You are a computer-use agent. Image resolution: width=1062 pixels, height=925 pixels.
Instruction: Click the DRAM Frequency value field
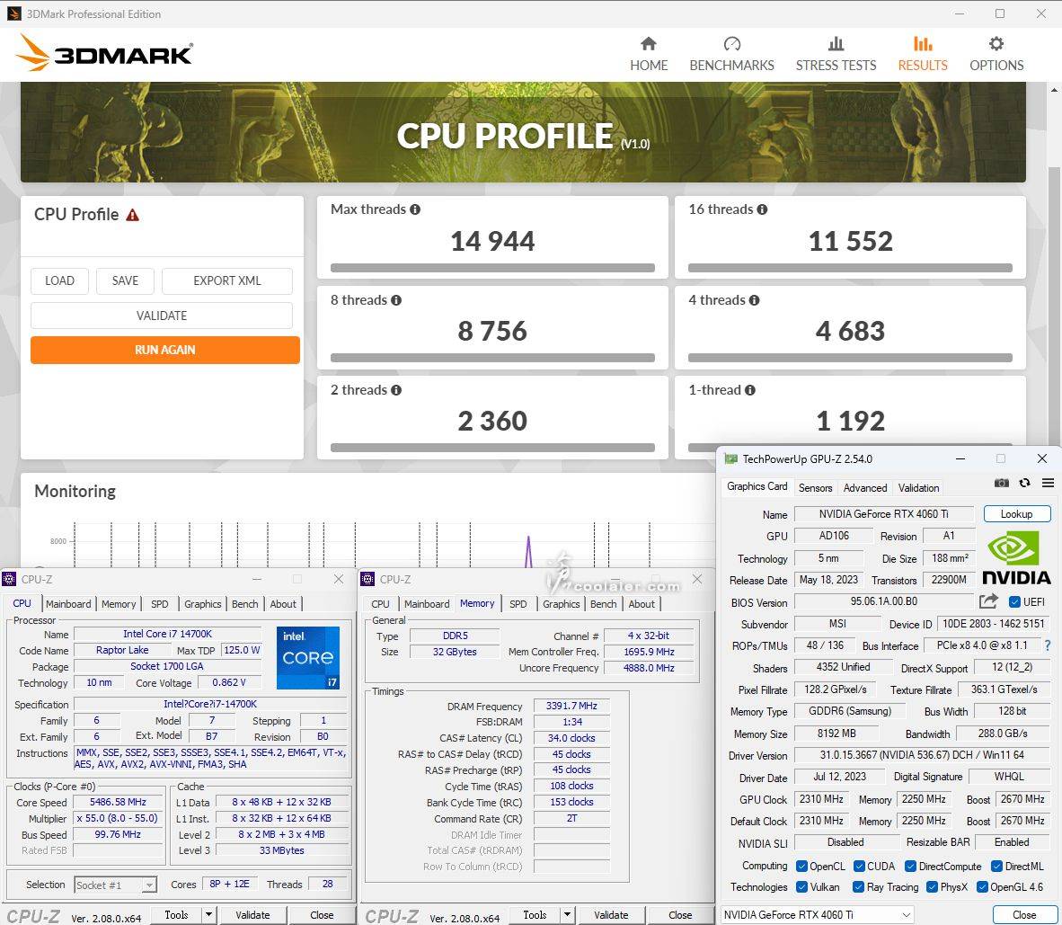click(x=571, y=707)
